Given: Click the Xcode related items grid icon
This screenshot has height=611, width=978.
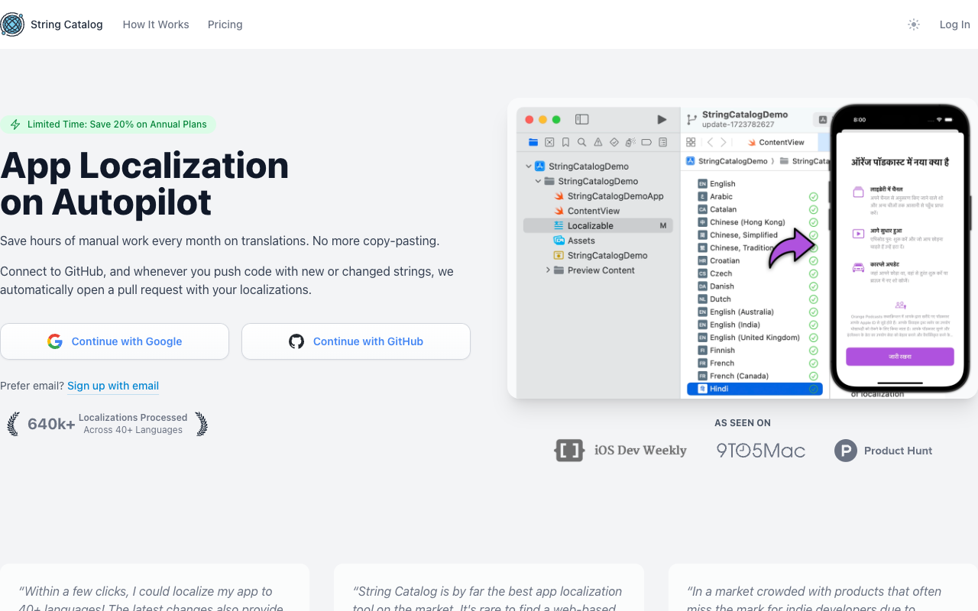Looking at the screenshot, I should [x=691, y=142].
